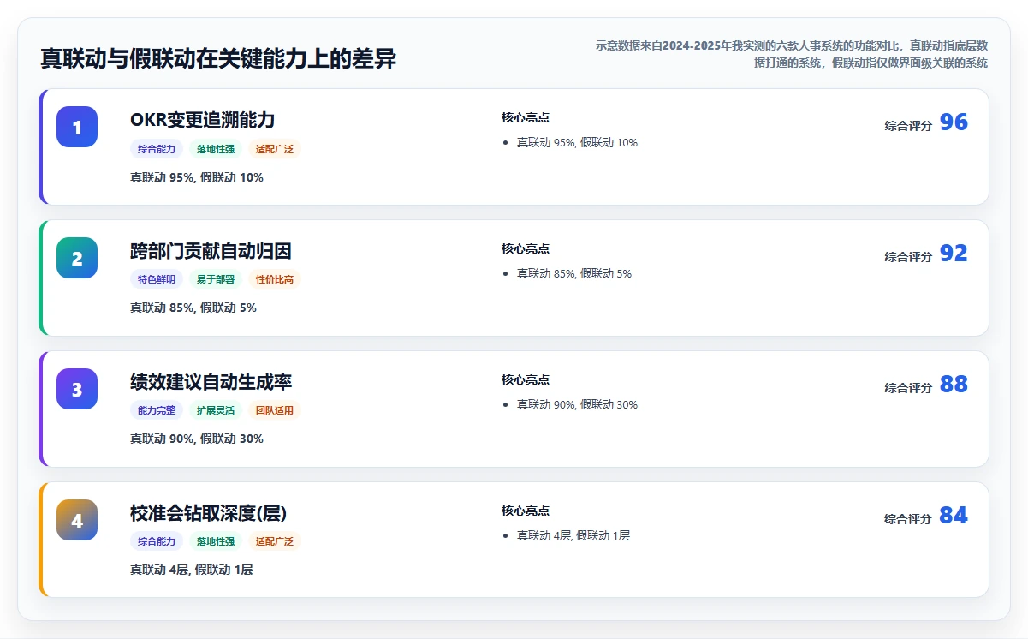Click 核心亮点 heading in 跨部门贡献自动归因 card
This screenshot has width=1028, height=639.
pos(526,249)
